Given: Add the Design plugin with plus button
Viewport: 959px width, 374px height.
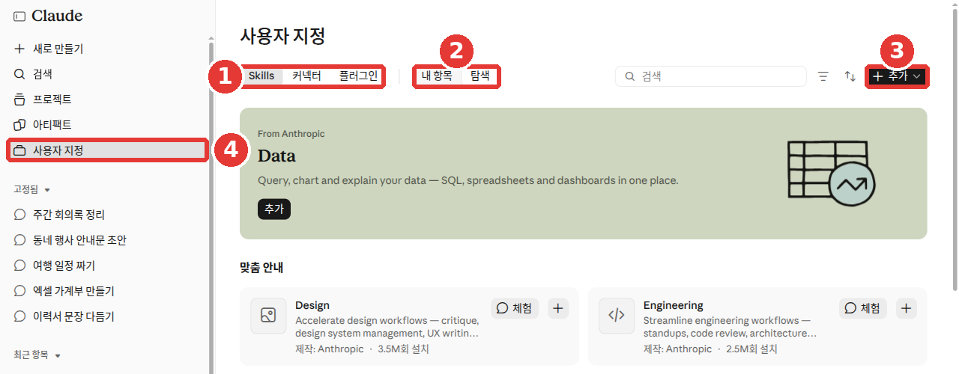Looking at the screenshot, I should click(558, 308).
